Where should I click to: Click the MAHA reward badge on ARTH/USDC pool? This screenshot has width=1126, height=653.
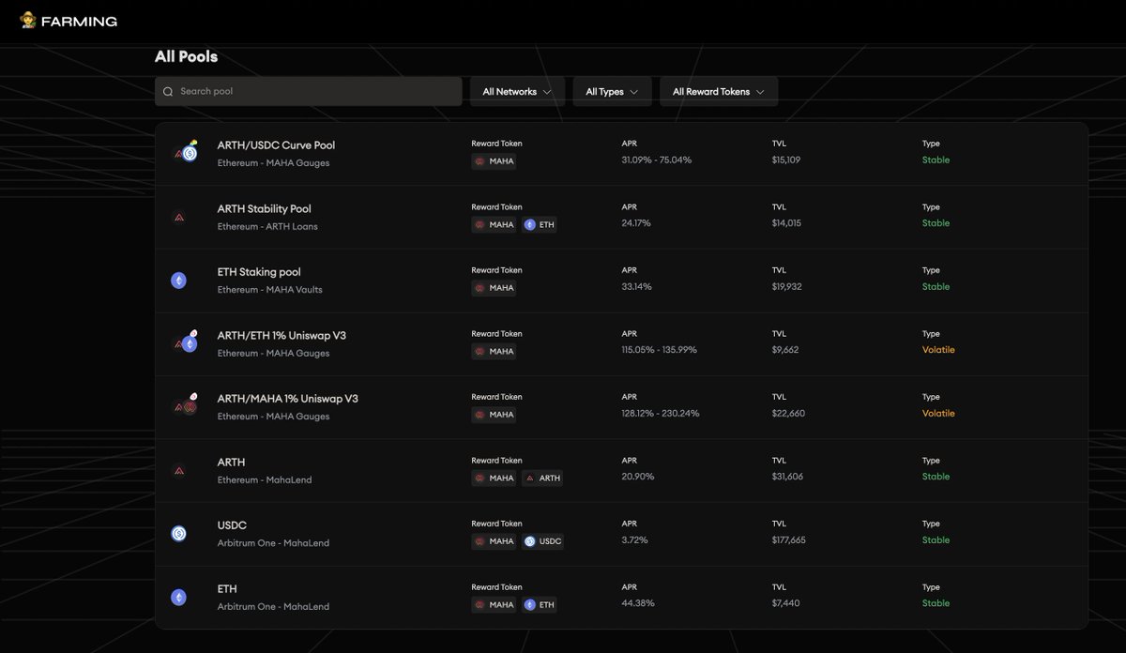pyautogui.click(x=494, y=160)
